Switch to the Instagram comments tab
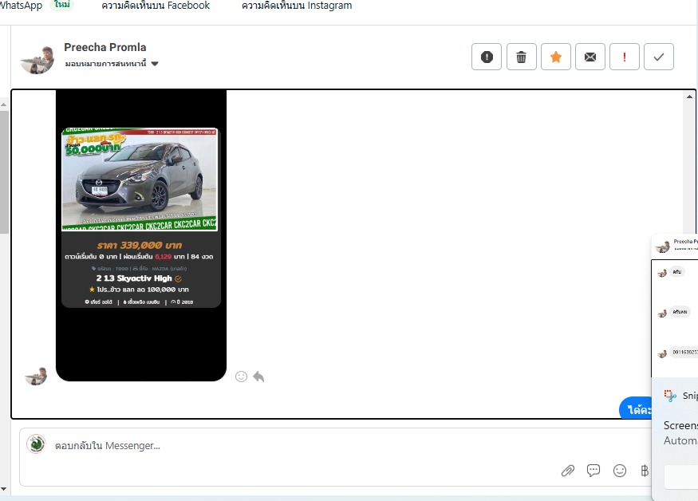698x501 pixels. pyautogui.click(x=296, y=6)
